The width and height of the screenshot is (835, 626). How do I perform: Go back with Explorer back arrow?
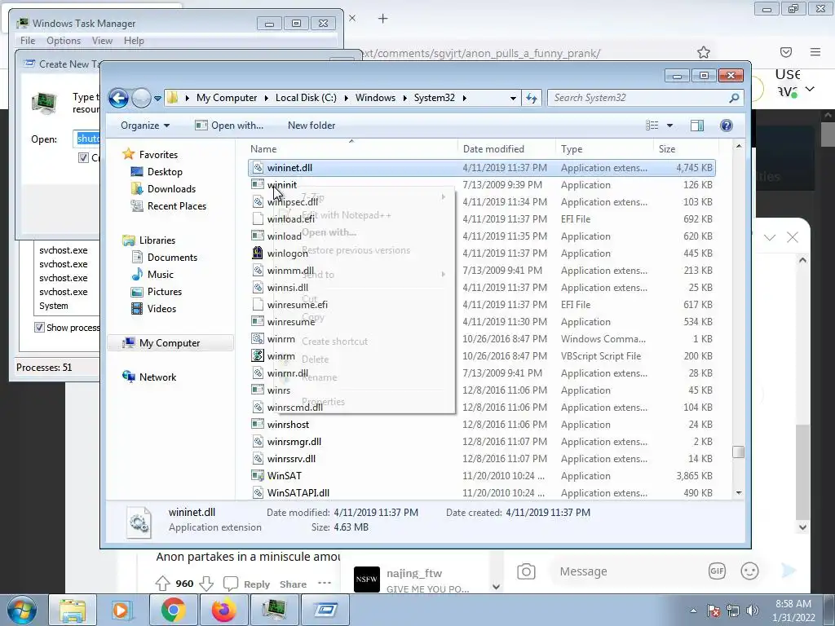click(118, 98)
